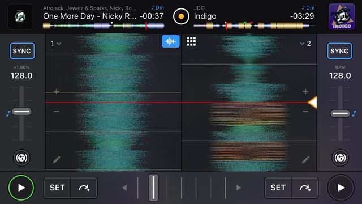Nudge crossfader left with arrow
The width and height of the screenshot is (362, 204).
tap(124, 188)
